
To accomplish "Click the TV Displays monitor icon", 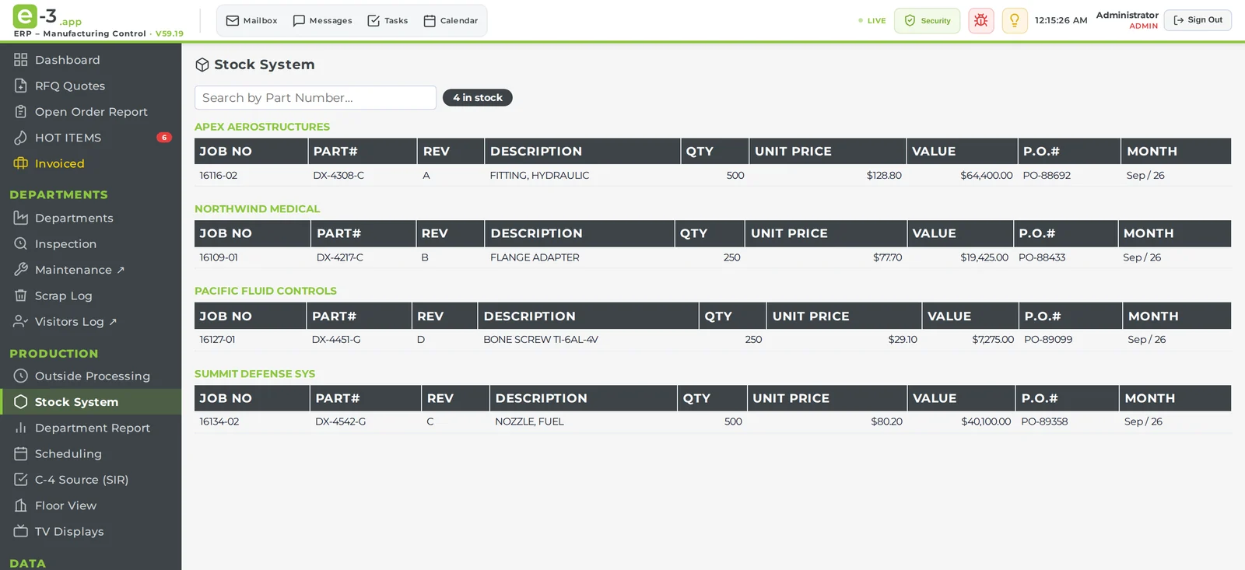I will [x=21, y=531].
